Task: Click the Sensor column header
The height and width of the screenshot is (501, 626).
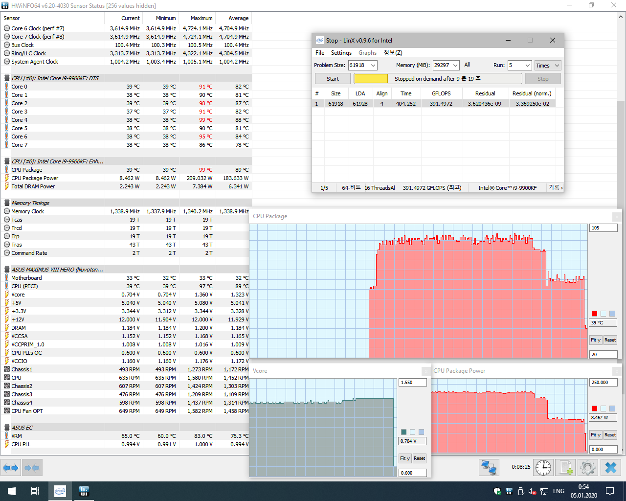Action: [53, 18]
